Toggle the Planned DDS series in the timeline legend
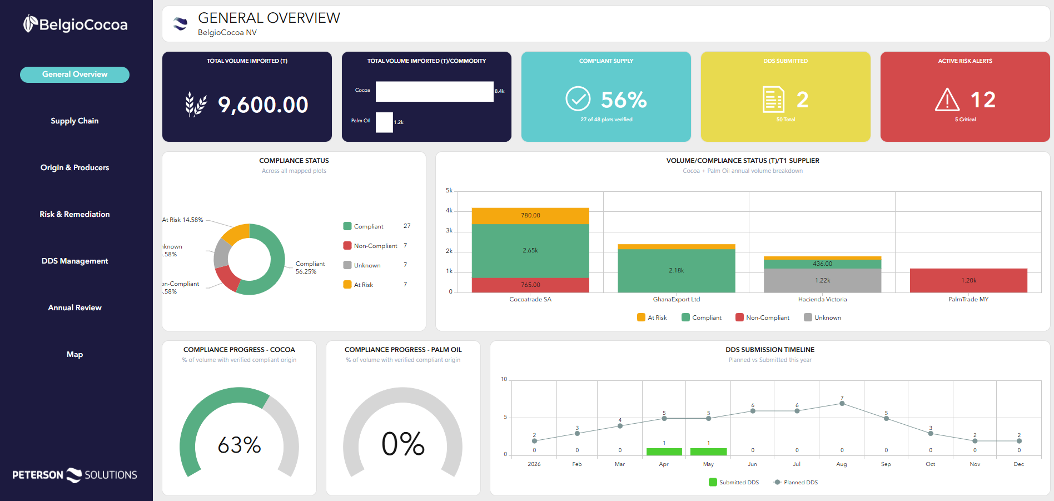Image resolution: width=1054 pixels, height=501 pixels. coord(796,482)
